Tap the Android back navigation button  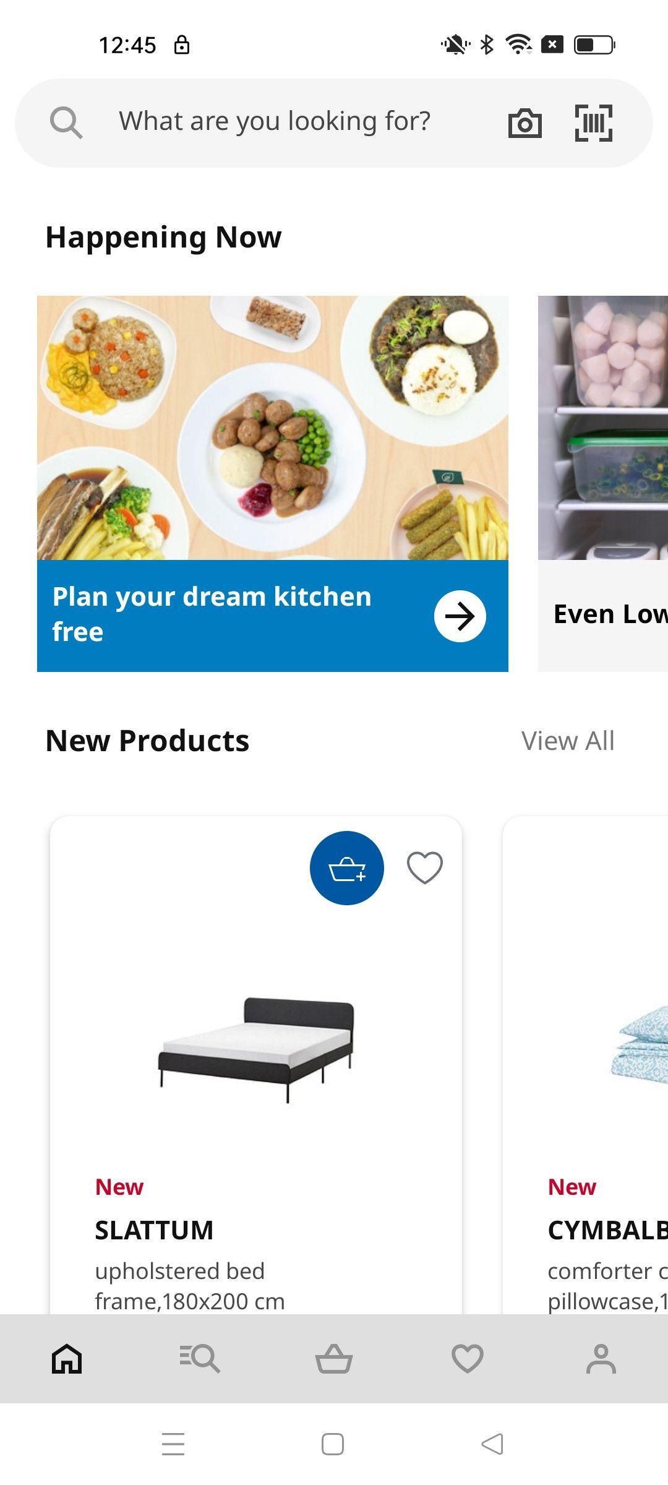click(492, 1444)
